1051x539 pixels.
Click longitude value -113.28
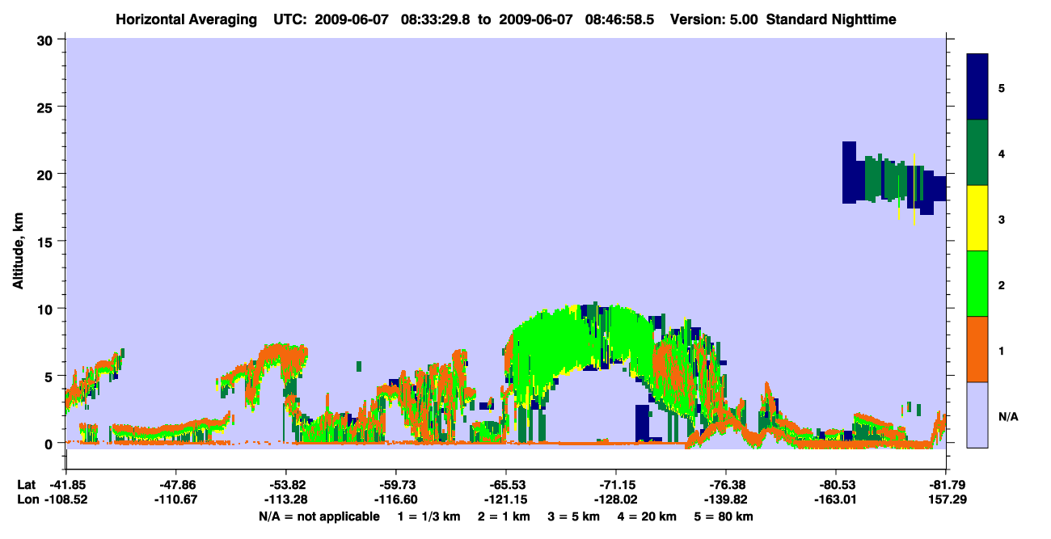286,500
